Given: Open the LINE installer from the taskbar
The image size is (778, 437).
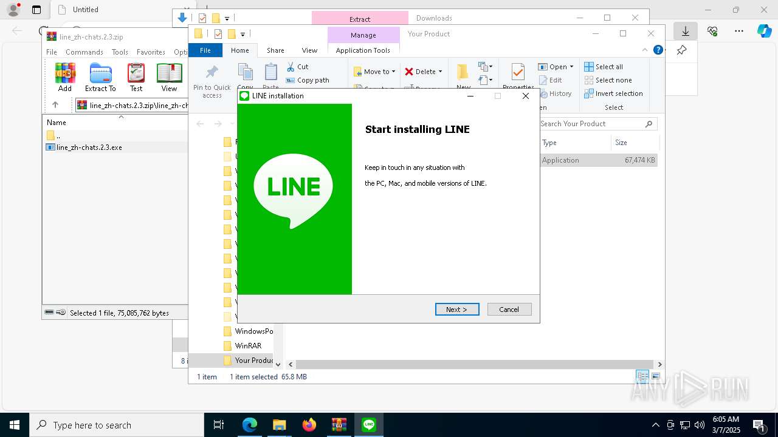Looking at the screenshot, I should (369, 425).
